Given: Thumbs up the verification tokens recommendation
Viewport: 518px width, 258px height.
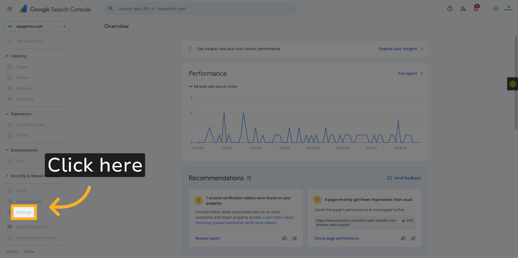Looking at the screenshot, I should coord(285,238).
